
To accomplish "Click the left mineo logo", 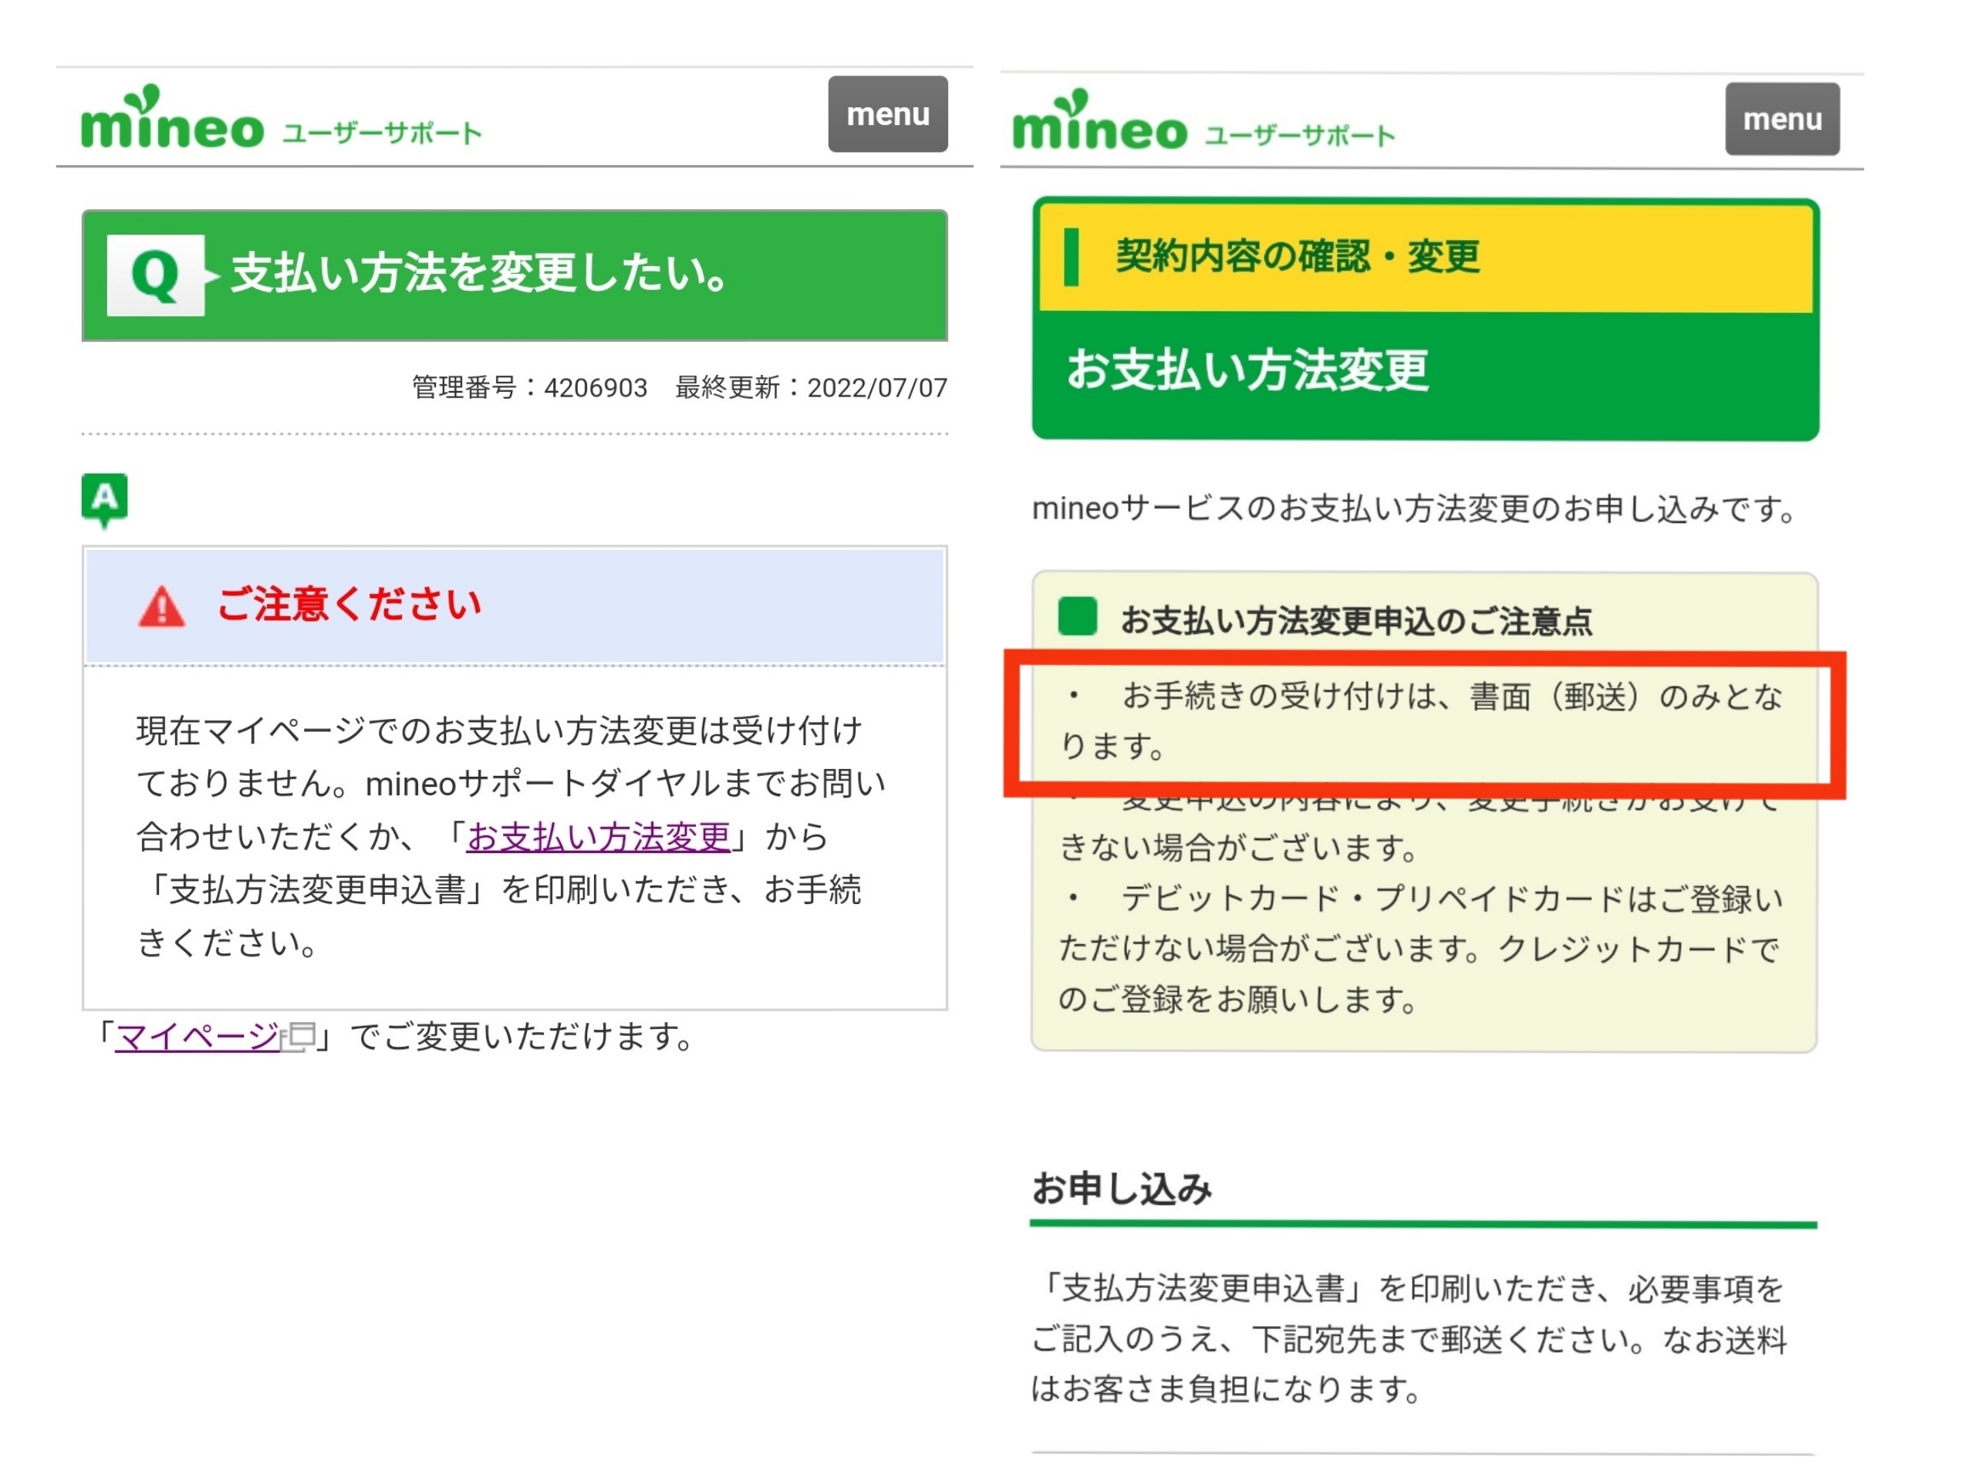I will [x=171, y=120].
